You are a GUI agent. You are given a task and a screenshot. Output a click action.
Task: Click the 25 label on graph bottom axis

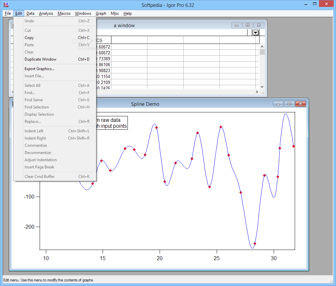pos(217,258)
